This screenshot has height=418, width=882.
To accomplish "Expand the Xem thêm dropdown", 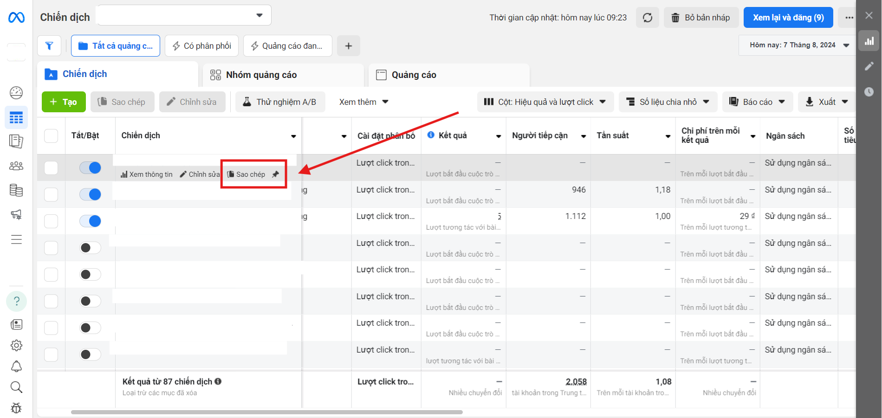I will pyautogui.click(x=364, y=102).
